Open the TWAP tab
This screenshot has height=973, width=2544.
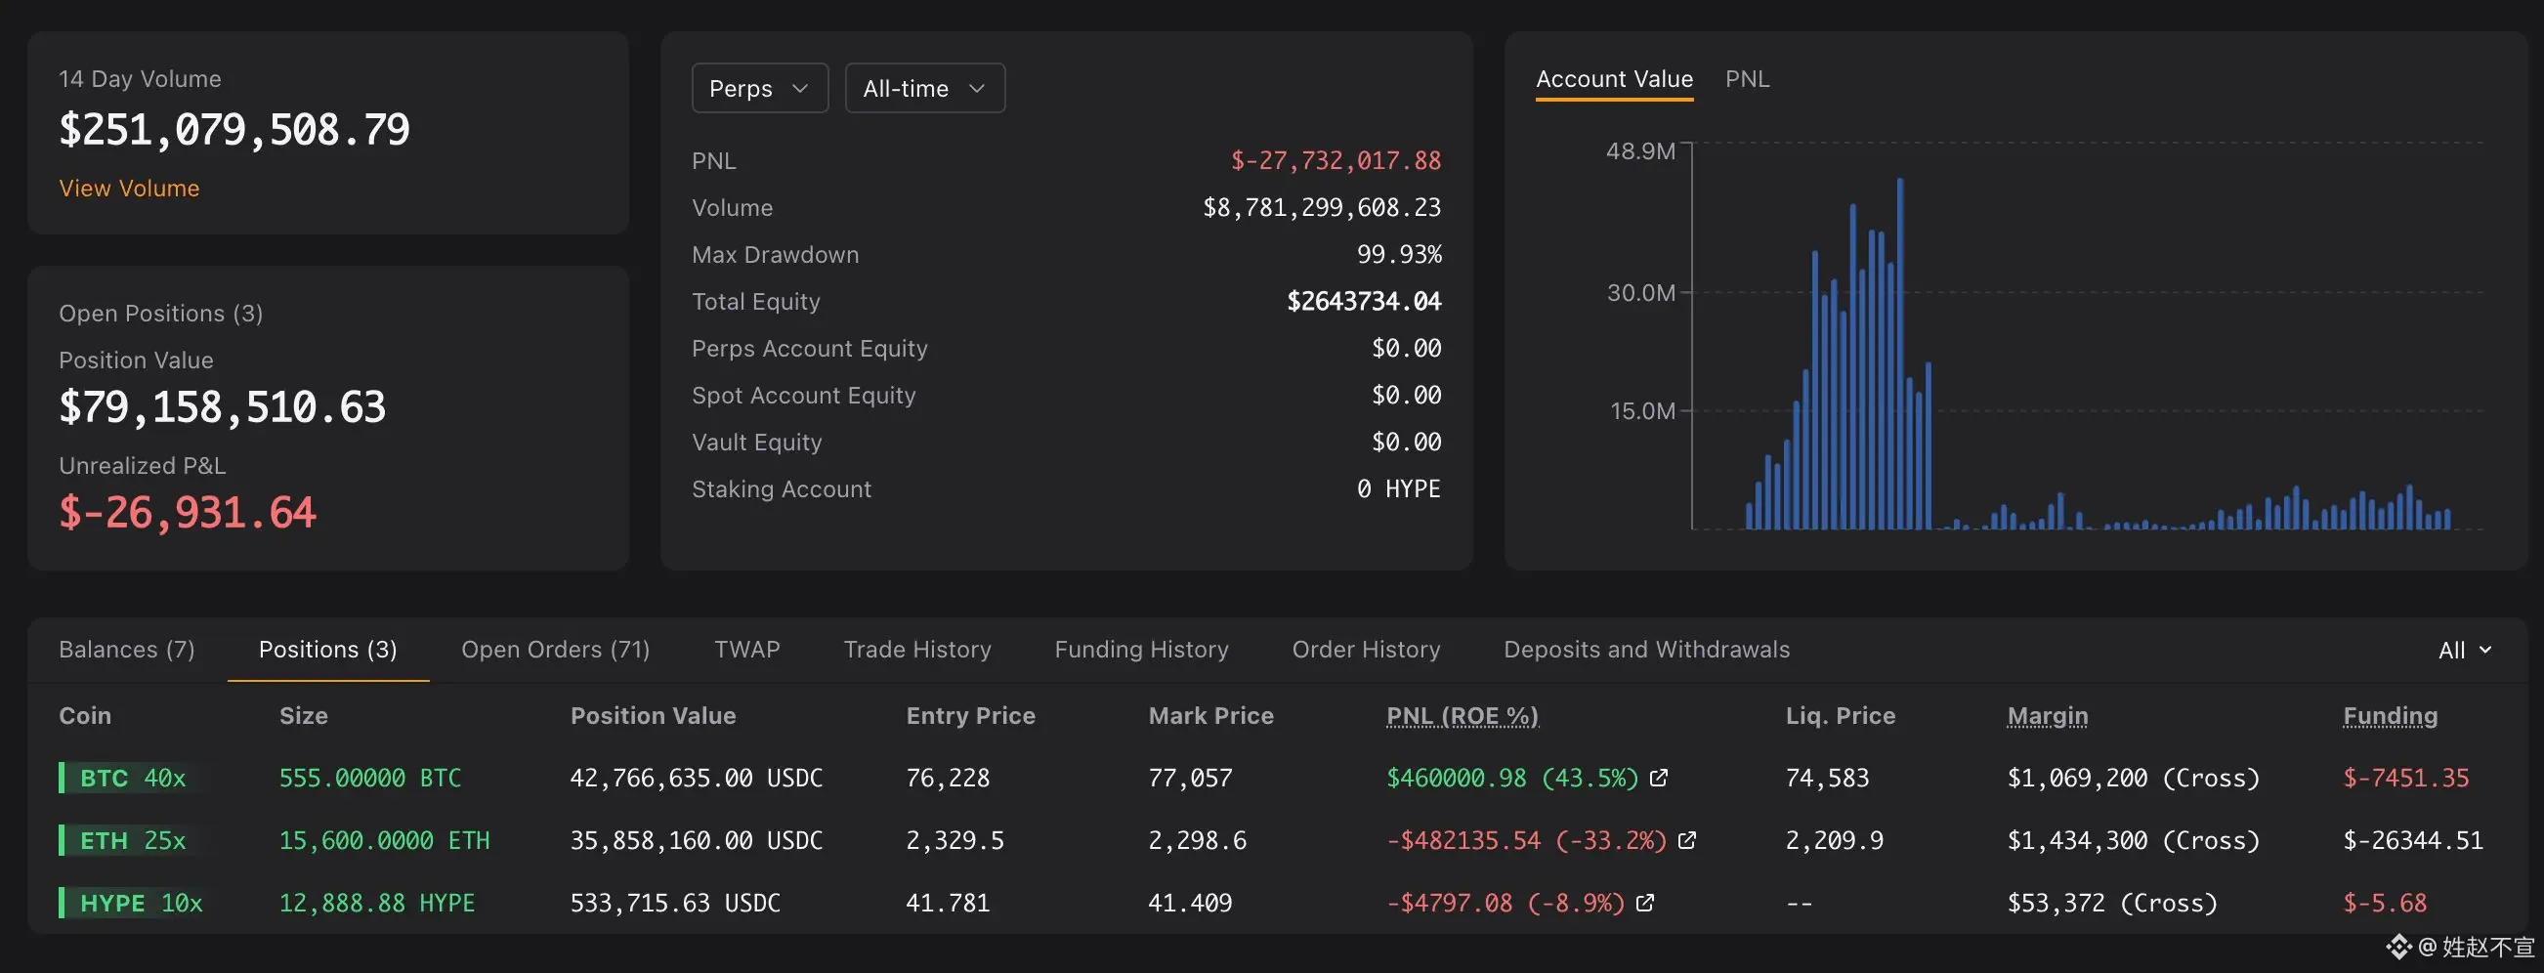click(746, 650)
